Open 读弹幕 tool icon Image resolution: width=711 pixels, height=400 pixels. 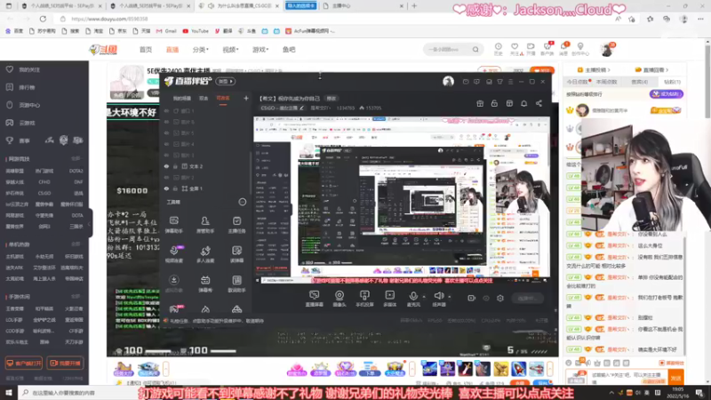coord(236,254)
